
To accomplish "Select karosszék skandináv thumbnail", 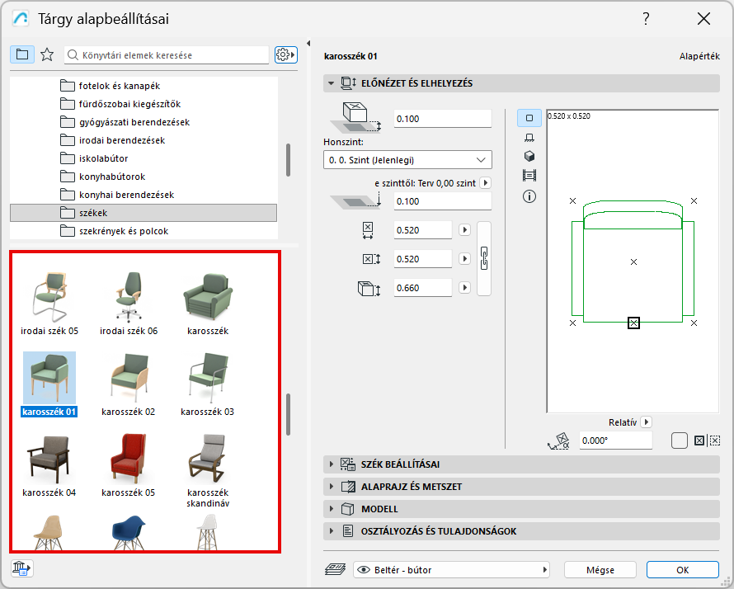I will click(208, 459).
